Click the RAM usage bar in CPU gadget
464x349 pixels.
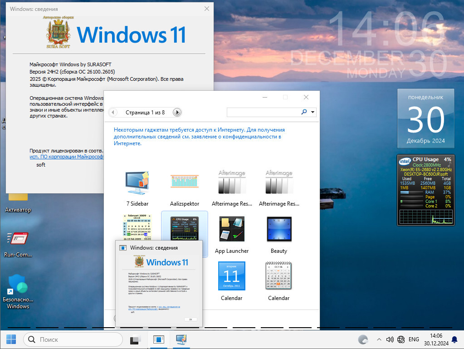click(412, 192)
